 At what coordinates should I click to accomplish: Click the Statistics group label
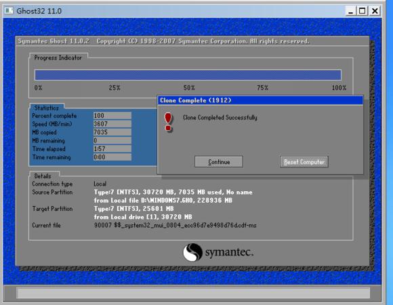[46, 108]
